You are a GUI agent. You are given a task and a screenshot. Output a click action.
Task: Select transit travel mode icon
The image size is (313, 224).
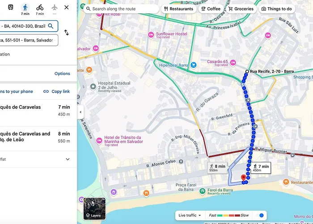tap(11, 8)
